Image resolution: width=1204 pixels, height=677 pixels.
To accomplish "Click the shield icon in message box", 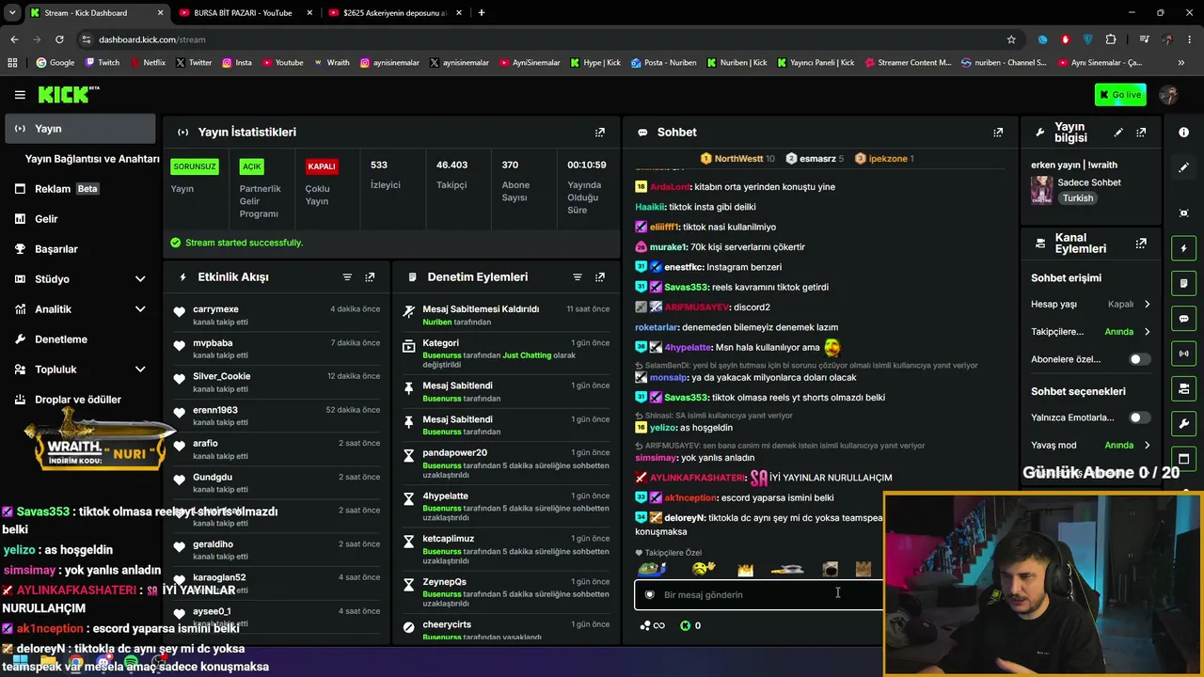I will point(649,594).
